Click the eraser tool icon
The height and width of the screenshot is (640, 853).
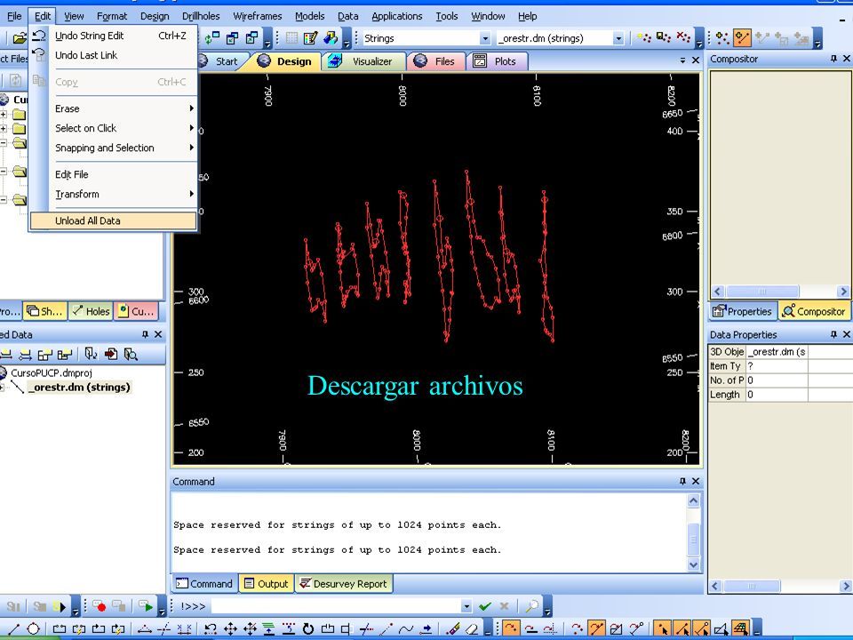472,629
